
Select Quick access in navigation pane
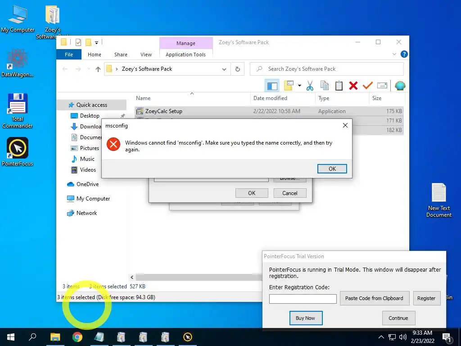click(x=92, y=105)
